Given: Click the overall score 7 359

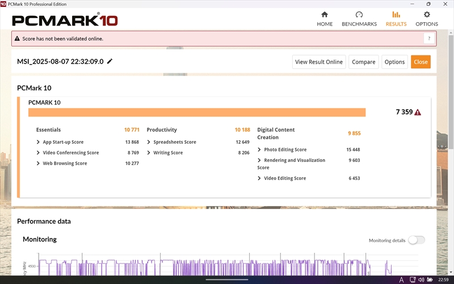Looking at the screenshot, I should 404,112.
